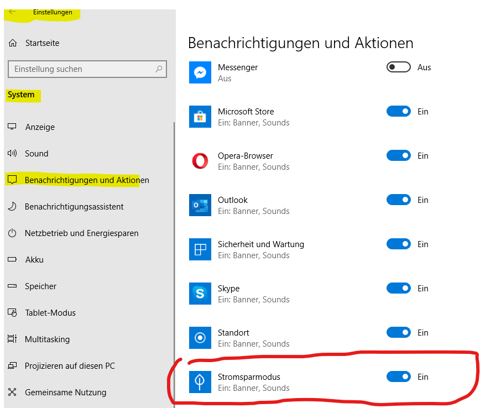The width and height of the screenshot is (480, 408).
Task: Click the Microsoft Store app icon
Action: (200, 117)
